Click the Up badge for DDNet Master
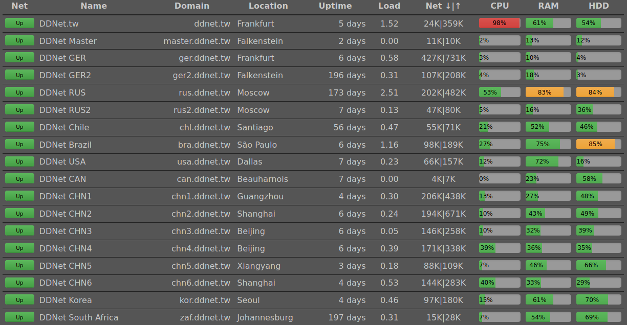The image size is (627, 325). (x=19, y=40)
